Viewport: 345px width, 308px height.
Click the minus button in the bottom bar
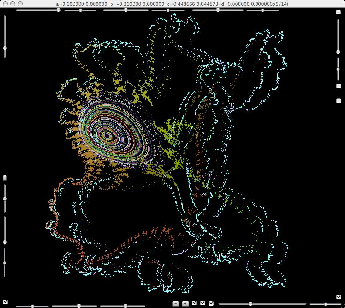[x=176, y=304]
